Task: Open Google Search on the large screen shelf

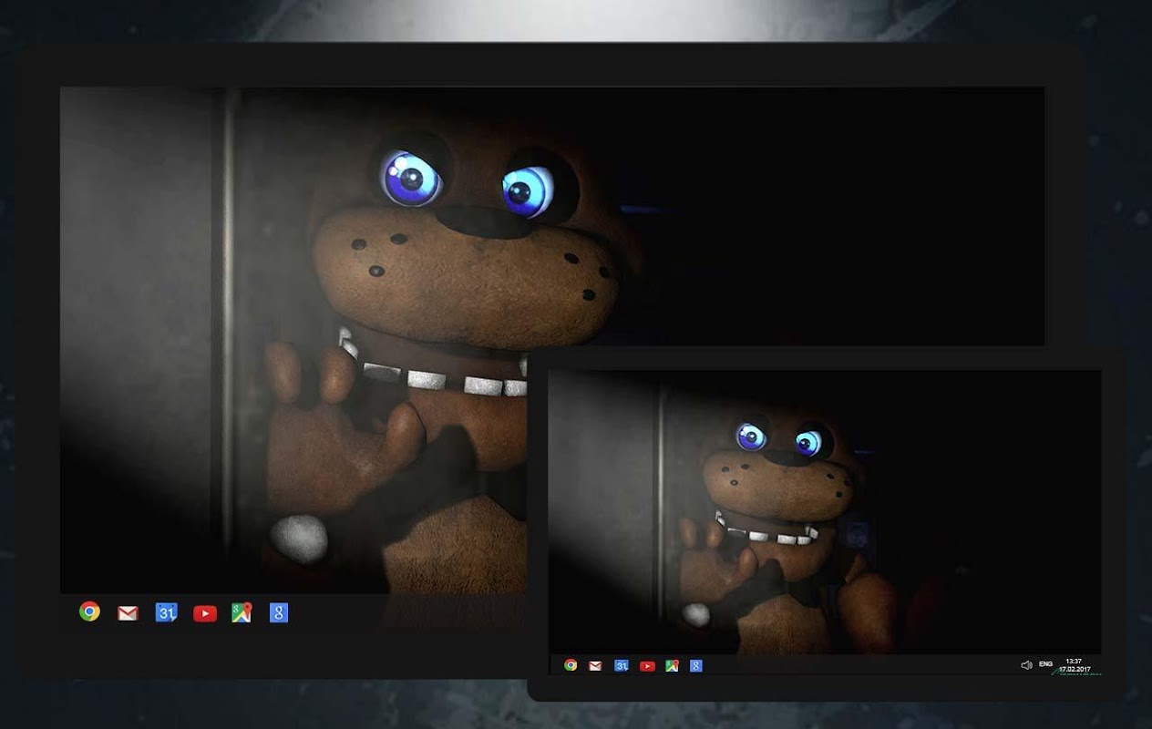Action: pyautogui.click(x=279, y=612)
